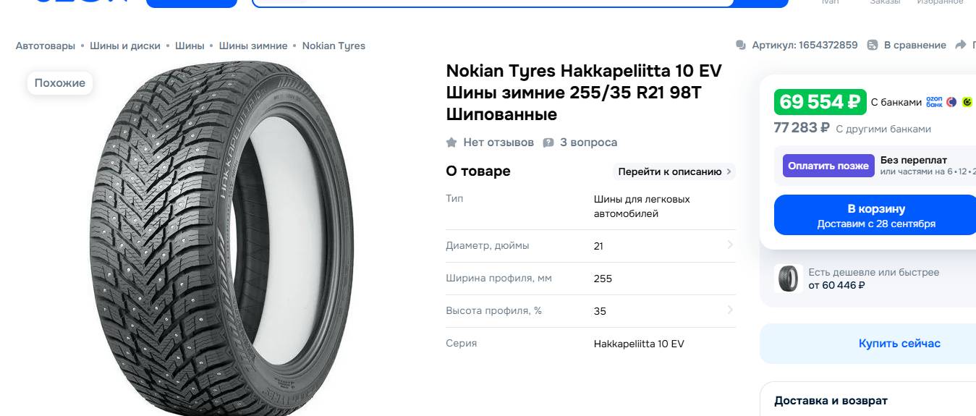Select the green 69 554 ₽ price badge
This screenshot has height=416, width=976.
[x=820, y=102]
